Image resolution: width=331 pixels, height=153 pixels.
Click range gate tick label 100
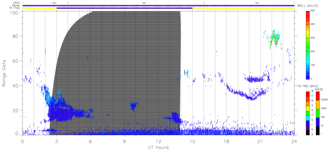(x=14, y=12)
